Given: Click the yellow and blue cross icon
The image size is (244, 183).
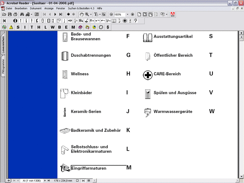Looking at the screenshot, I should click(x=94, y=27).
